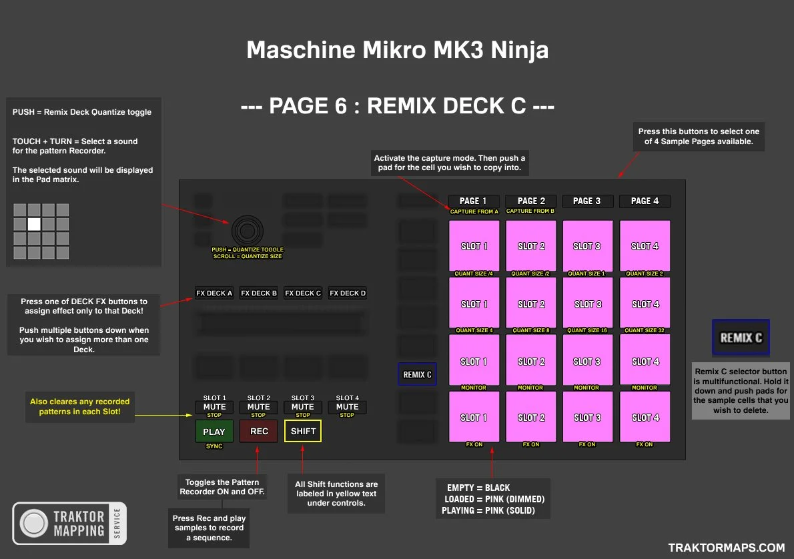Click the 'Press Rec and play samples' note
This screenshot has height=559, width=794.
tap(209, 528)
